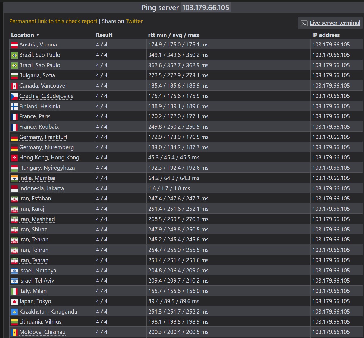Select the 204.8 / 206.4 / 209.0 ms value
The image size is (364, 338).
[178, 271]
